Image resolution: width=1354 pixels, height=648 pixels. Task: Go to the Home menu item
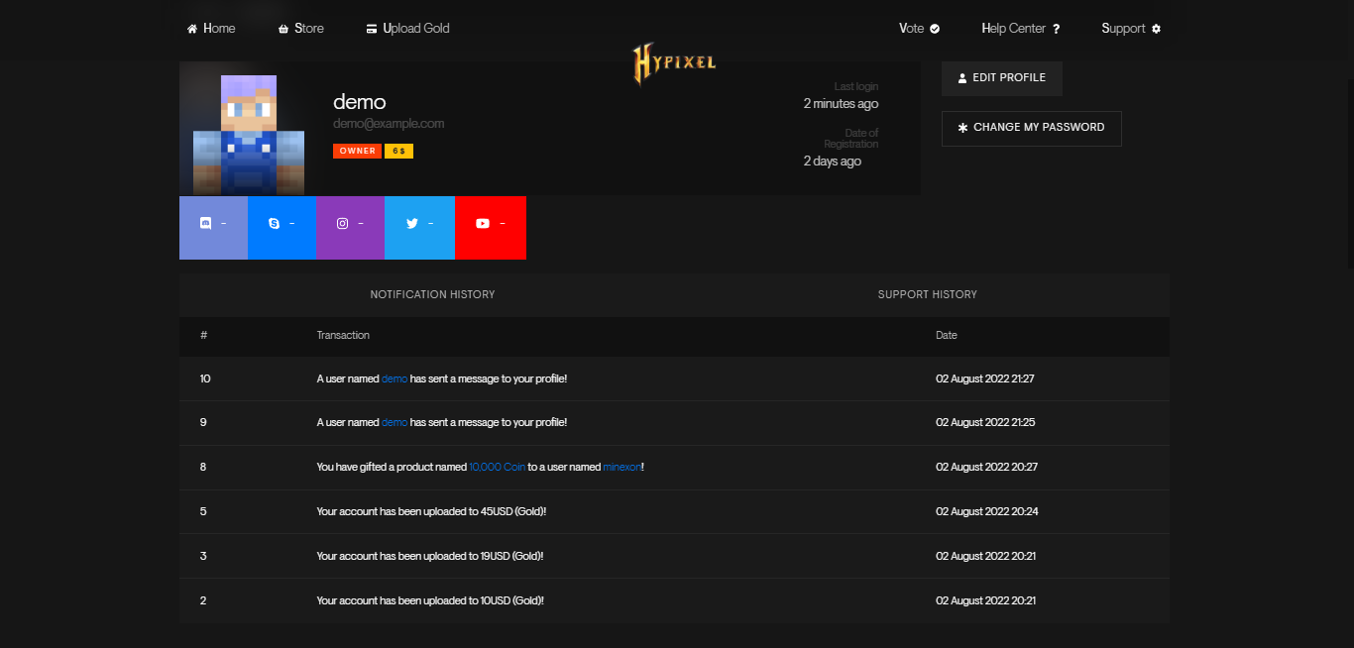(x=211, y=29)
